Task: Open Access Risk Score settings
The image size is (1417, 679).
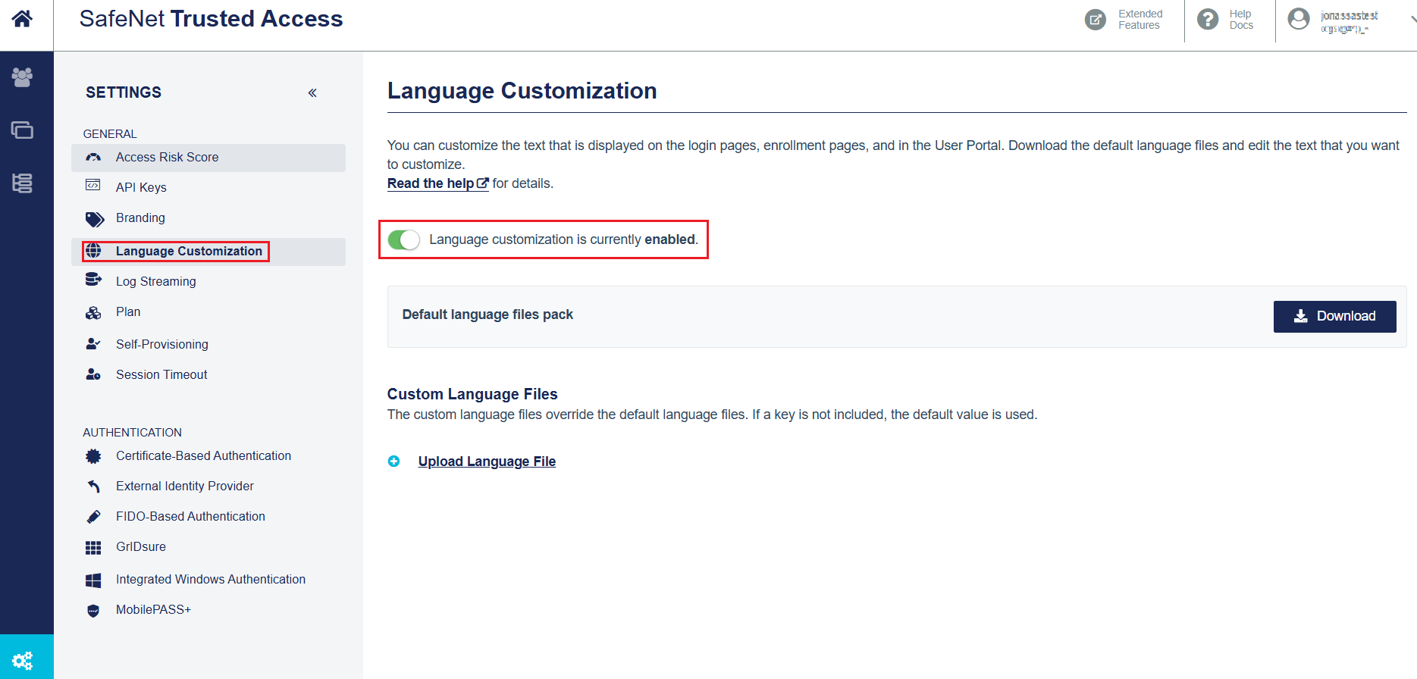Action: [208, 158]
